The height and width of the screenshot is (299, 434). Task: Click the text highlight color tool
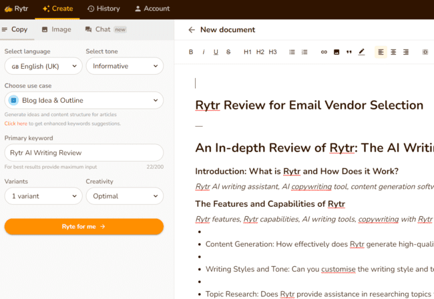point(361,52)
